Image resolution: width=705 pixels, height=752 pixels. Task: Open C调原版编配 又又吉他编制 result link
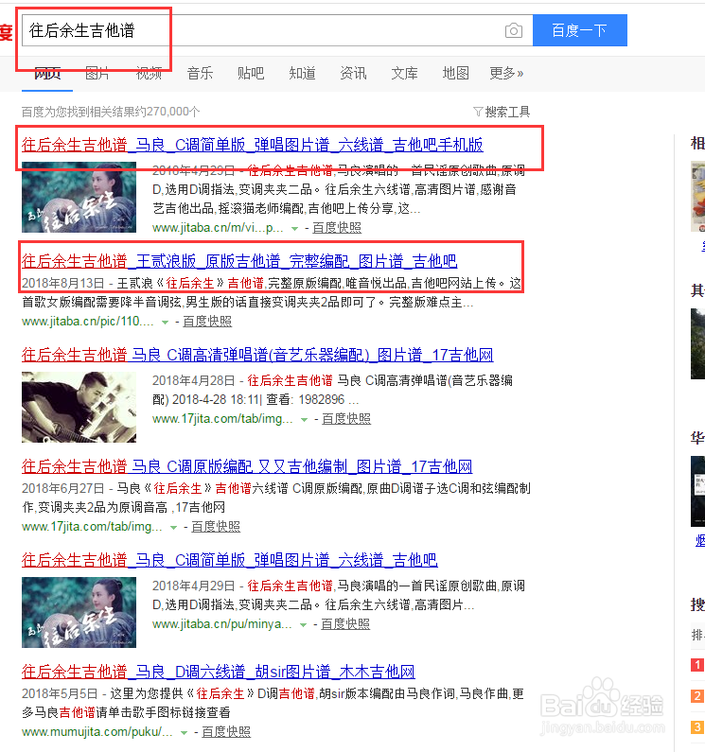[x=247, y=466]
